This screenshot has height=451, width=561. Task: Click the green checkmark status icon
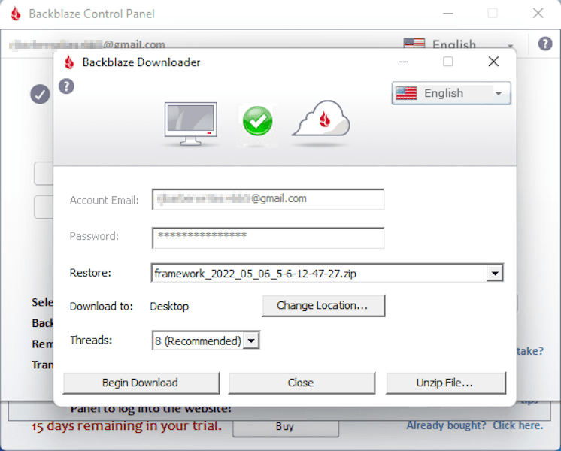(x=257, y=121)
